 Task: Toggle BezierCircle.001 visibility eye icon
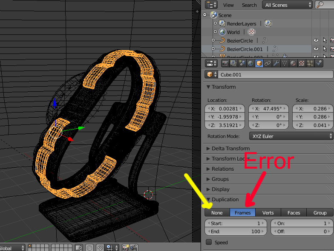coord(316,49)
